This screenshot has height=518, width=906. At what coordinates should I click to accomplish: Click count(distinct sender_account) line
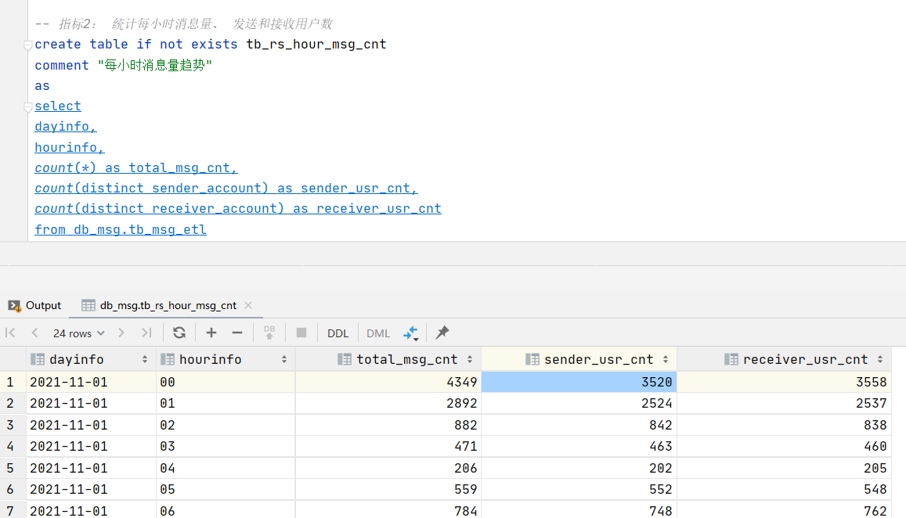226,189
